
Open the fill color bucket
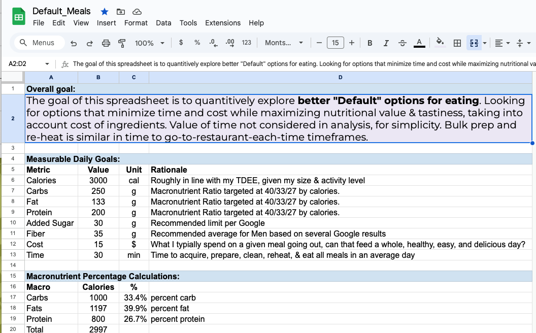440,43
